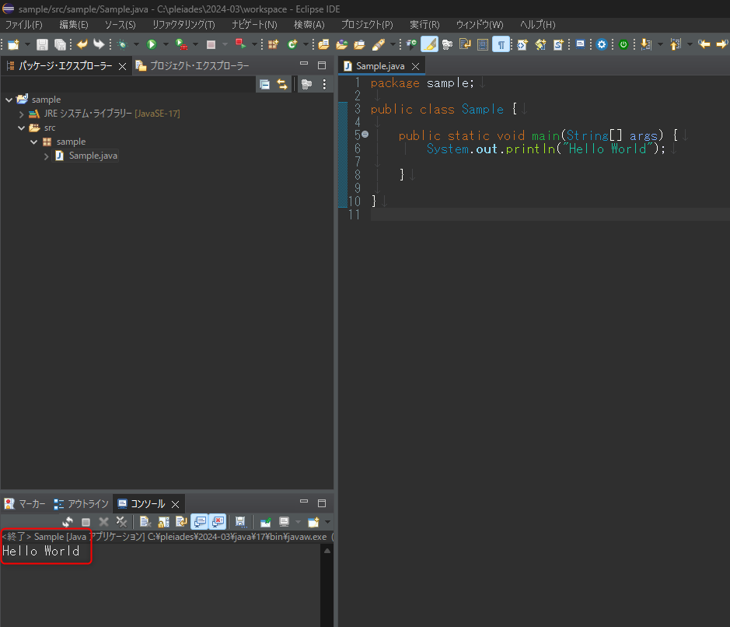The height and width of the screenshot is (627, 730).
Task: Open Debug configurations dropdown arrow
Action: (x=136, y=44)
